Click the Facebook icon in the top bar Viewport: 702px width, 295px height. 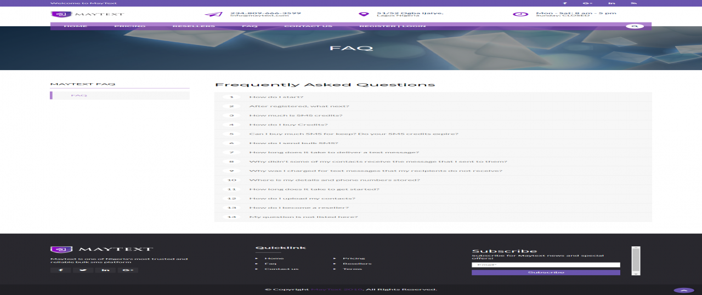click(x=565, y=3)
